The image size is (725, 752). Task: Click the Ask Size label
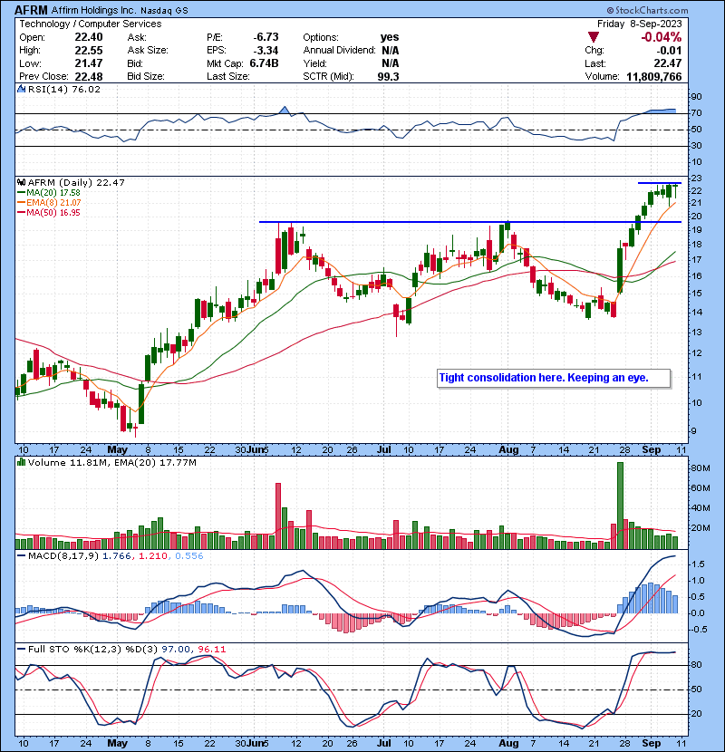(x=148, y=51)
